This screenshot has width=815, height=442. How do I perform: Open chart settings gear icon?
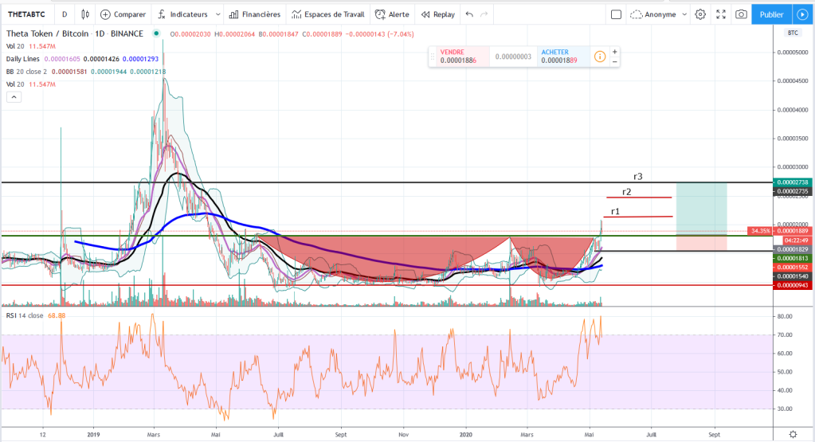coord(700,14)
